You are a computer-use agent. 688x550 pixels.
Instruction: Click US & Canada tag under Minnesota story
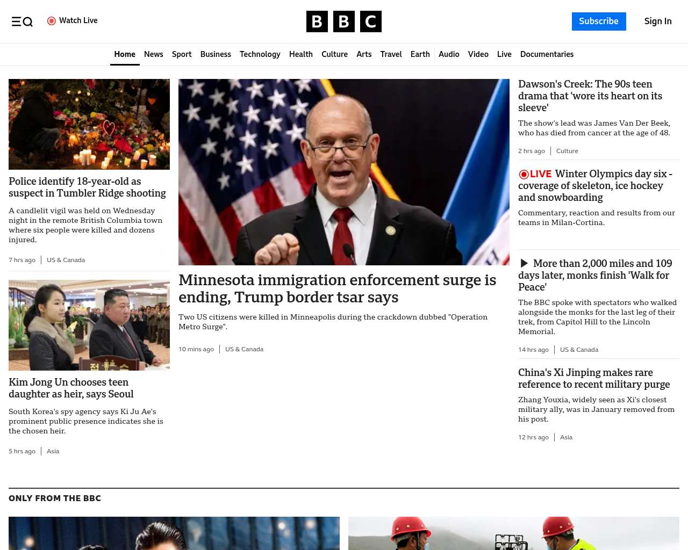pyautogui.click(x=244, y=349)
